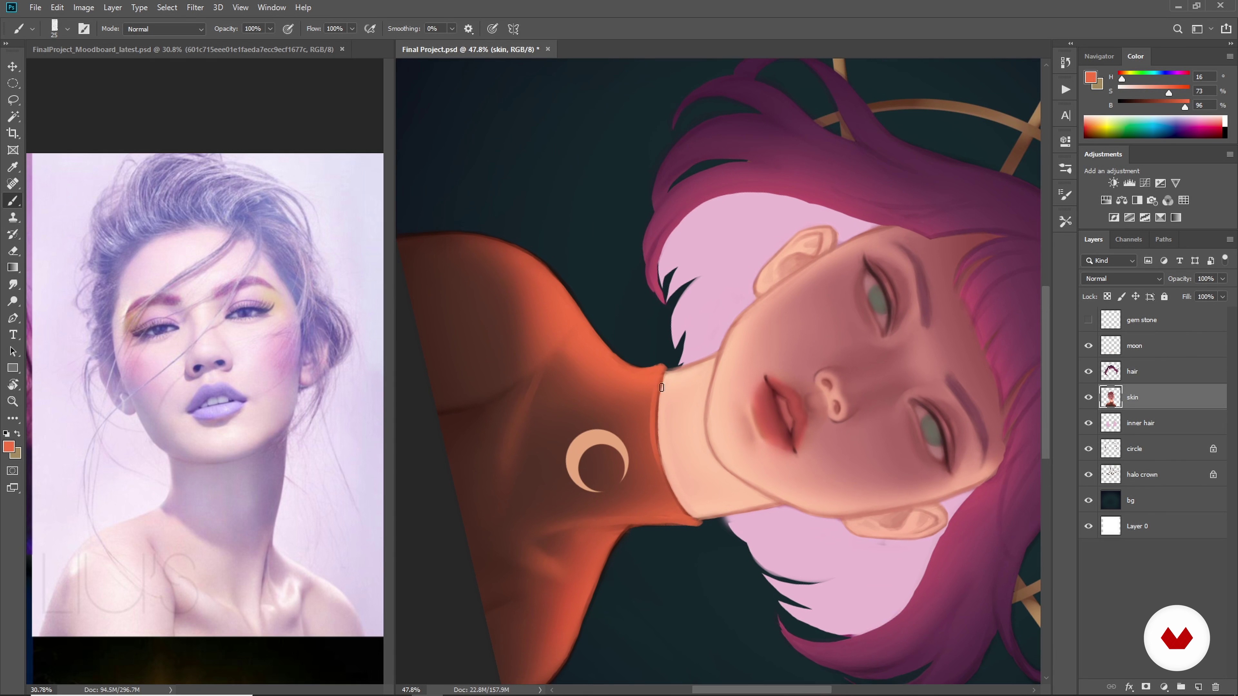
Task: Open the brush Mode dropdown
Action: click(164, 29)
